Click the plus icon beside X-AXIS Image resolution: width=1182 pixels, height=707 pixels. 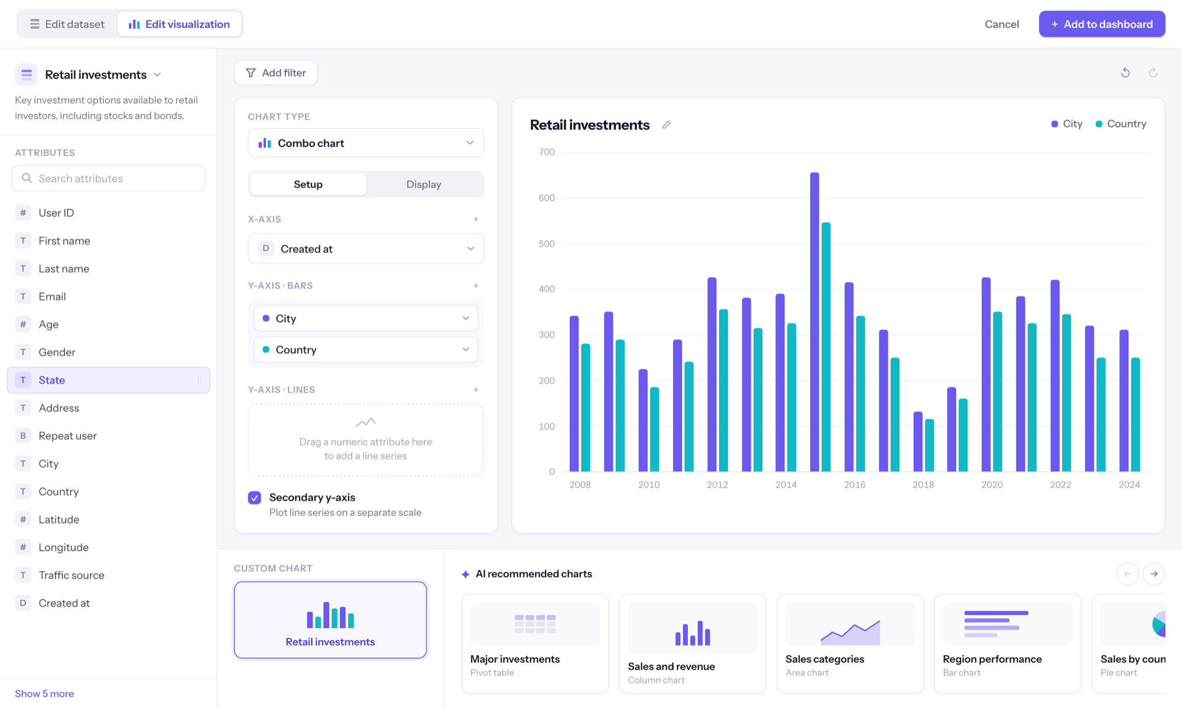point(476,219)
